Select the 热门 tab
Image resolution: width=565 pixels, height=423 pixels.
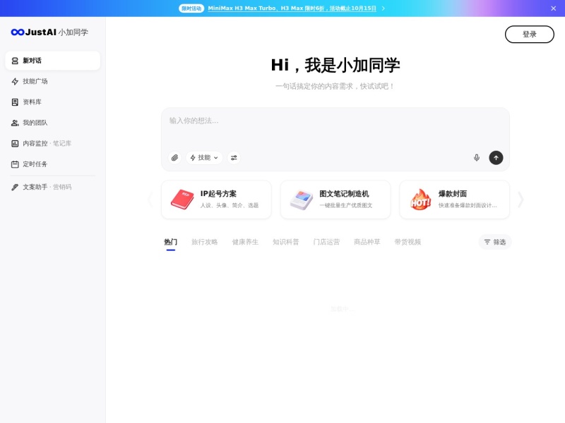coord(170,242)
